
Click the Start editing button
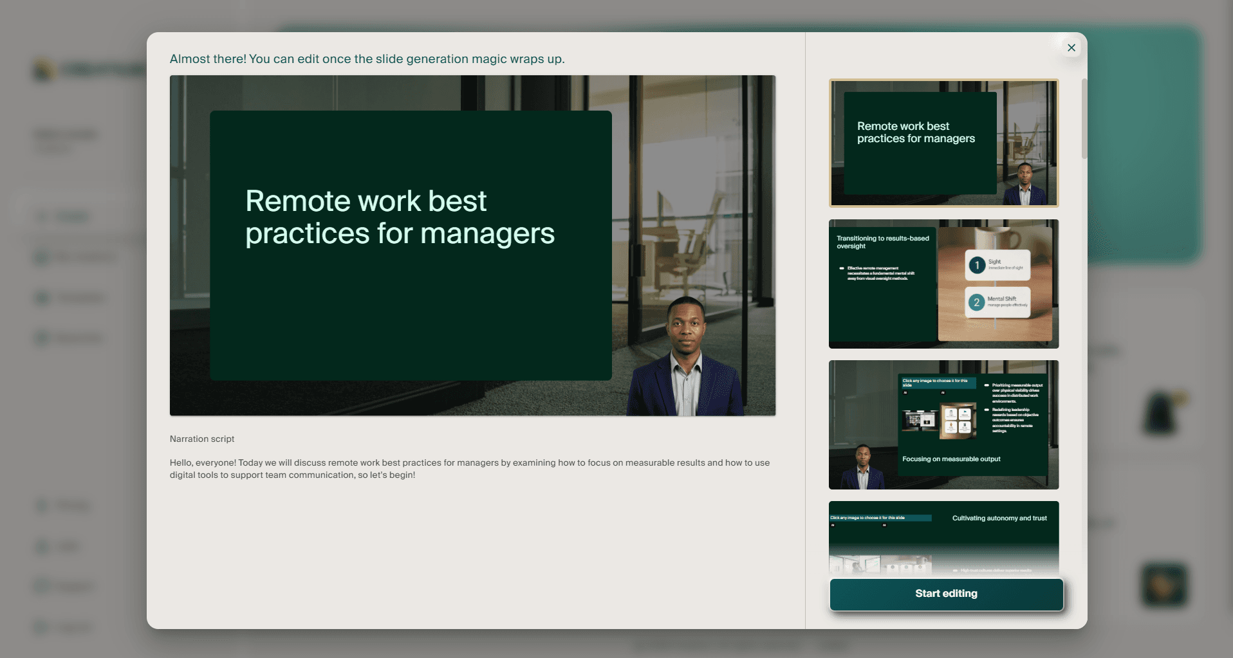tap(946, 594)
